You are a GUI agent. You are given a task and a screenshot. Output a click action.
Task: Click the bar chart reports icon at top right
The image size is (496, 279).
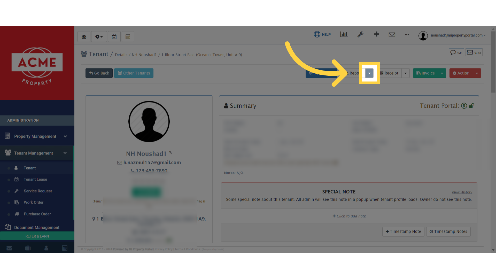[344, 34]
